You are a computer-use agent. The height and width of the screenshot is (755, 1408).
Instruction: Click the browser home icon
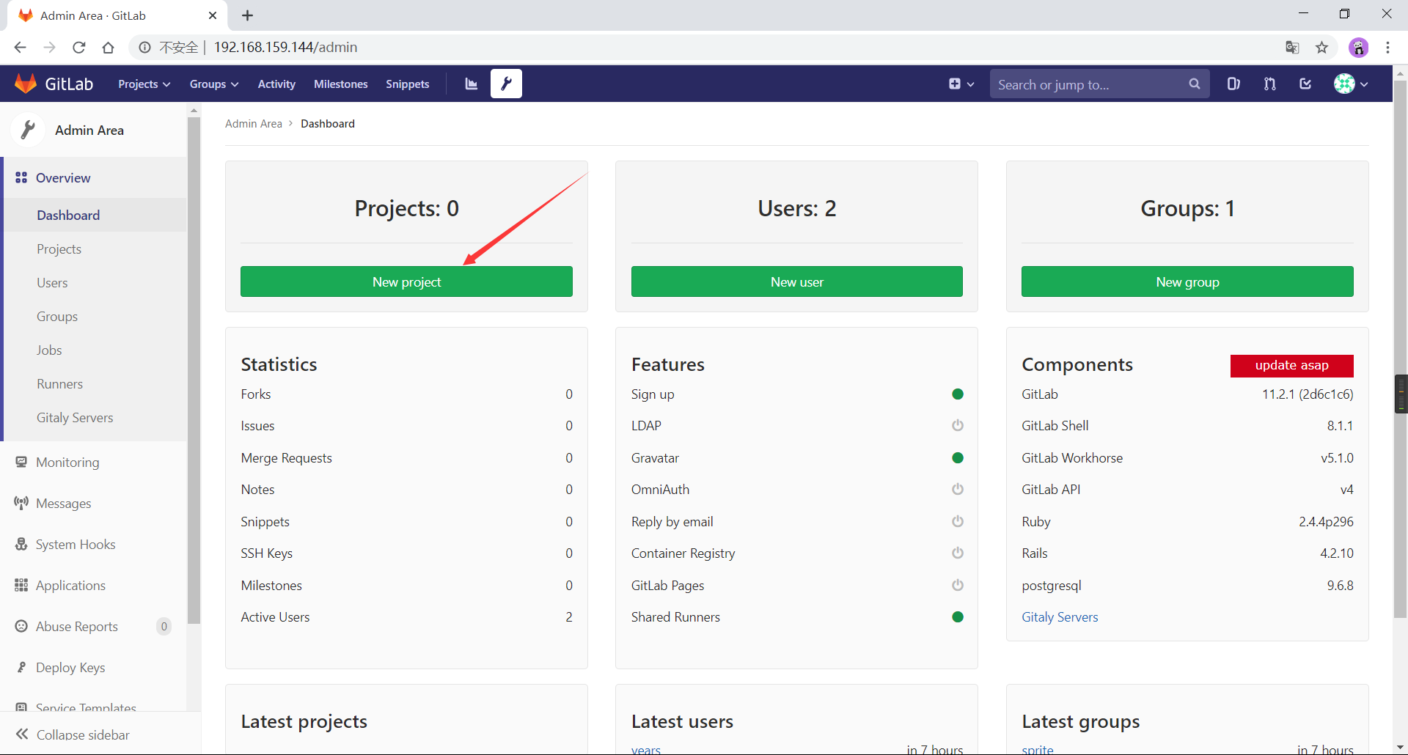point(108,48)
